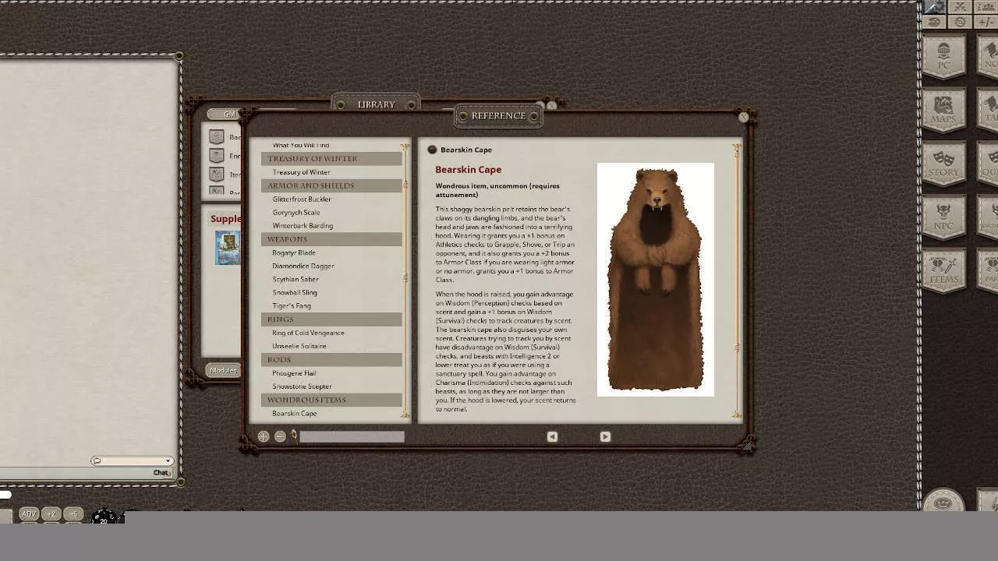This screenshot has width=998, height=561.
Task: Open the Maps sidebar button
Action: click(944, 111)
